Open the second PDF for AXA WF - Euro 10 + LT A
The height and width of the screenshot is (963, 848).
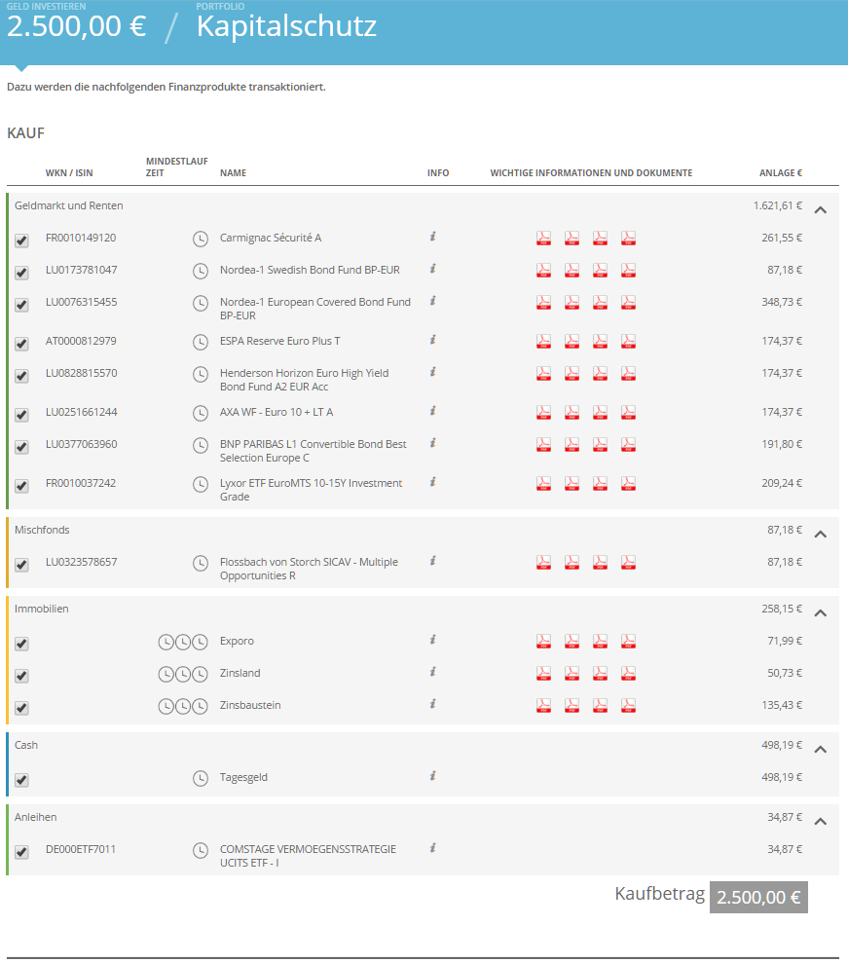(x=571, y=413)
